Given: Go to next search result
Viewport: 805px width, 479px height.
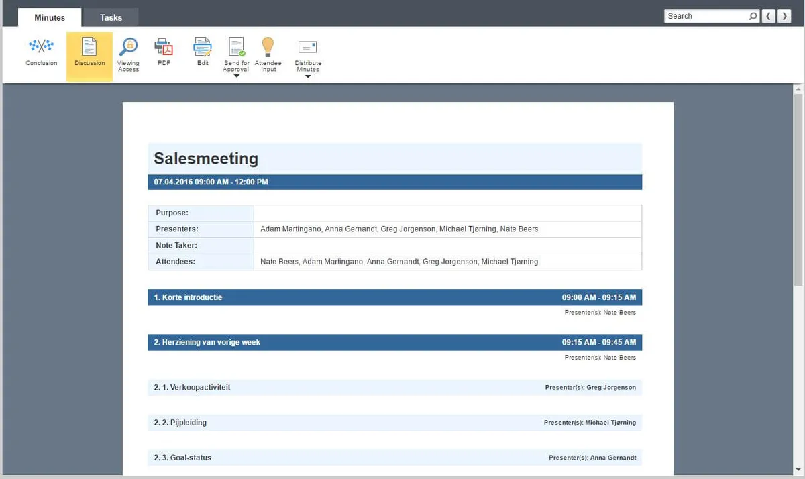Looking at the screenshot, I should click(785, 16).
